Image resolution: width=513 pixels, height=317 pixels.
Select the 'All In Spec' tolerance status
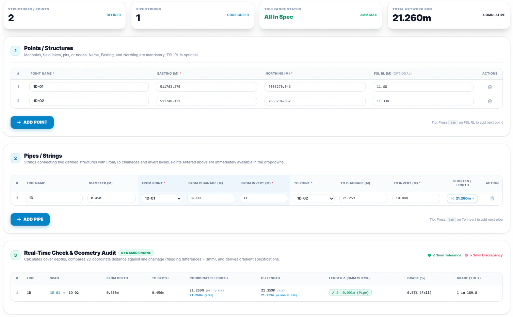pos(278,17)
